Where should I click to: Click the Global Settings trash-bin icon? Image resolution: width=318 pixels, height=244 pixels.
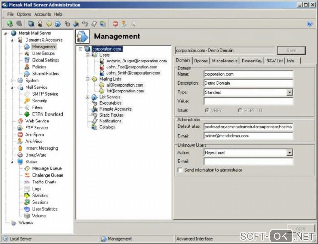(x=27, y=60)
